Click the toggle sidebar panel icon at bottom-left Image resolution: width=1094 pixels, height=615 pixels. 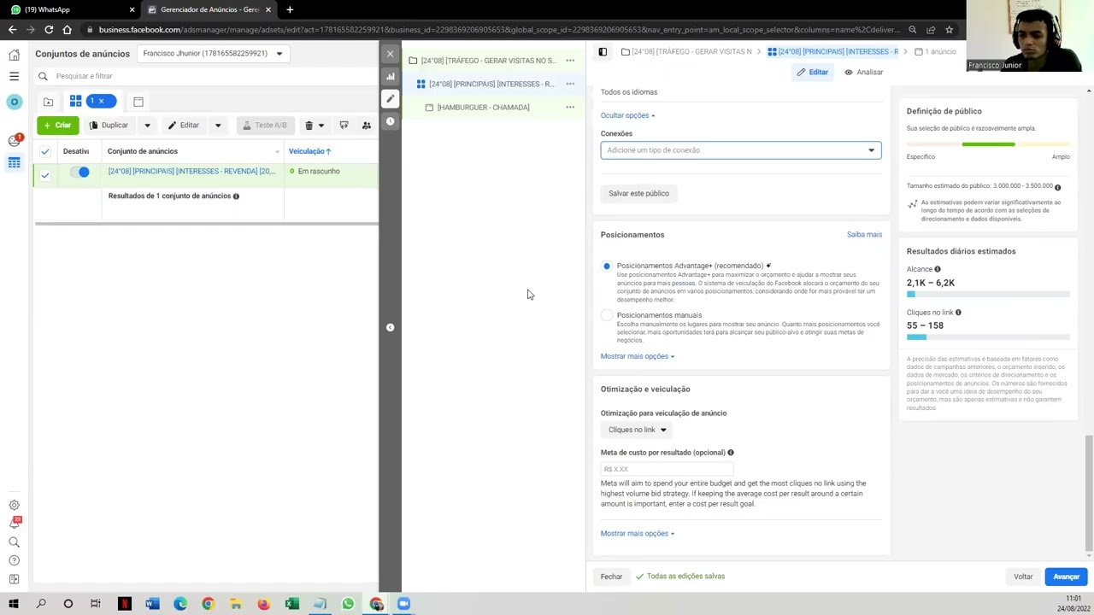point(14,579)
